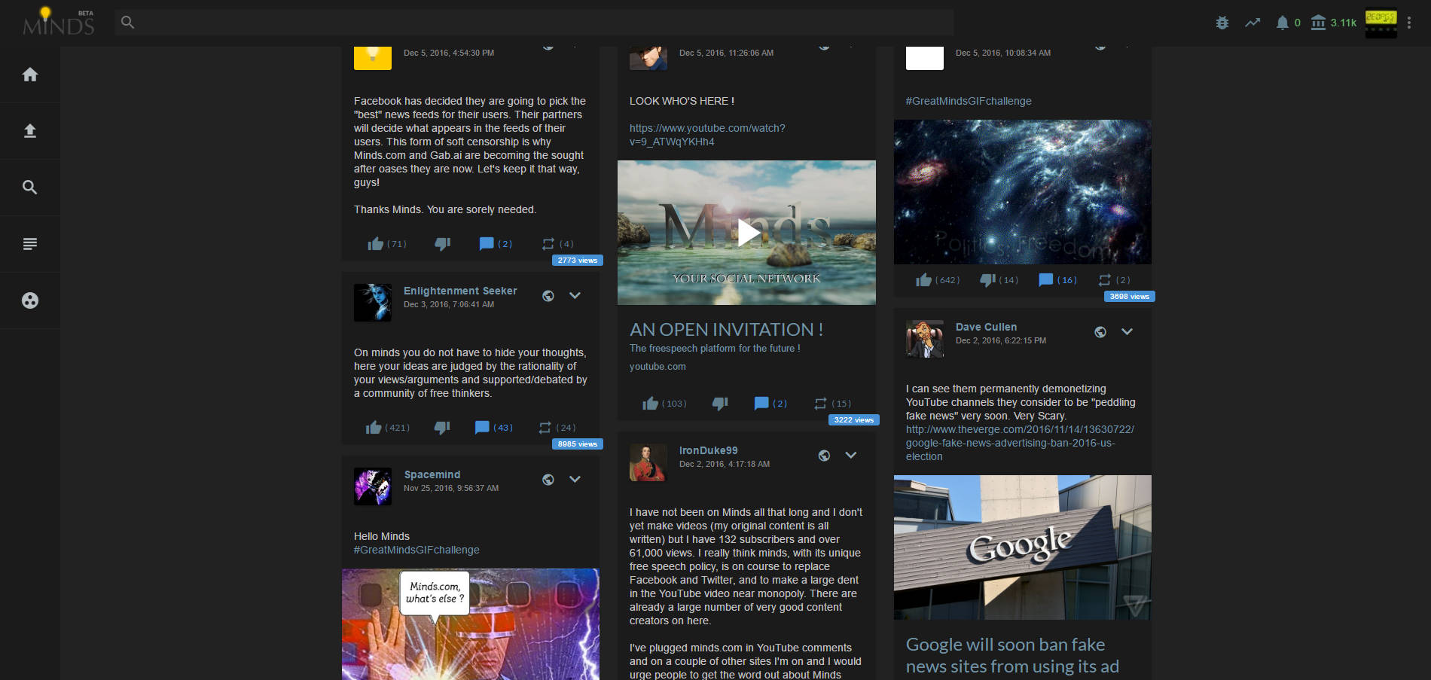Open the bug report icon
The width and height of the screenshot is (1431, 680).
1222,23
